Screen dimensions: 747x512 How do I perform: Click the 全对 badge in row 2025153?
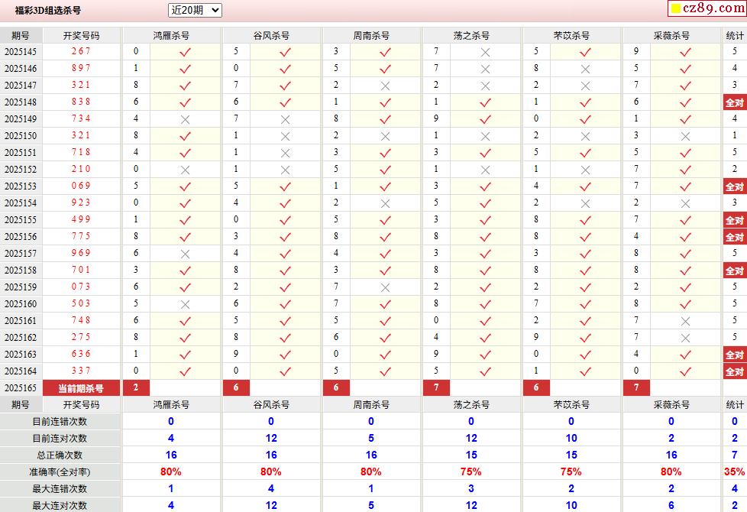735,186
